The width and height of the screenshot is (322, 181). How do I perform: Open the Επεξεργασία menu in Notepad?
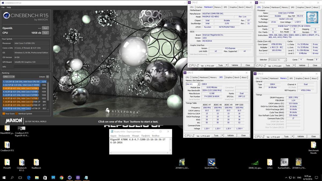[124, 136]
